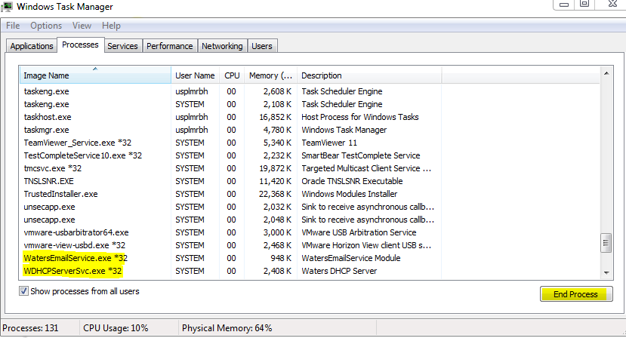Select the WatersEmailService.exe *32 process
The width and height of the screenshot is (626, 338).
74,258
